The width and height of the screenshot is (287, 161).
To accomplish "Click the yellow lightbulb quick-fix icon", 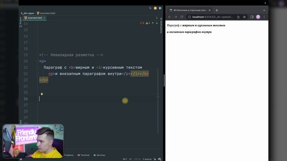I will click(x=42, y=94).
